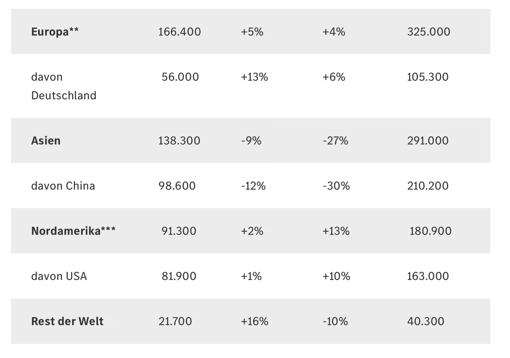
Task: Click the Nordamerika*** row label
Action: click(73, 231)
